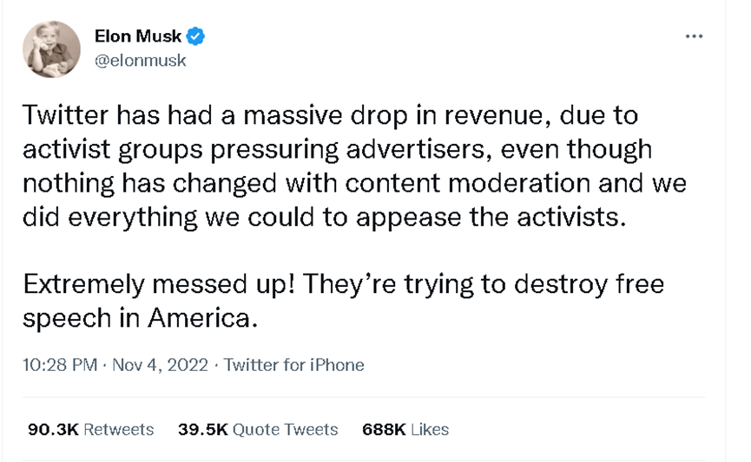Screen dimensions: 751x462
Task: Click the words "speech in America"
Action: click(139, 318)
